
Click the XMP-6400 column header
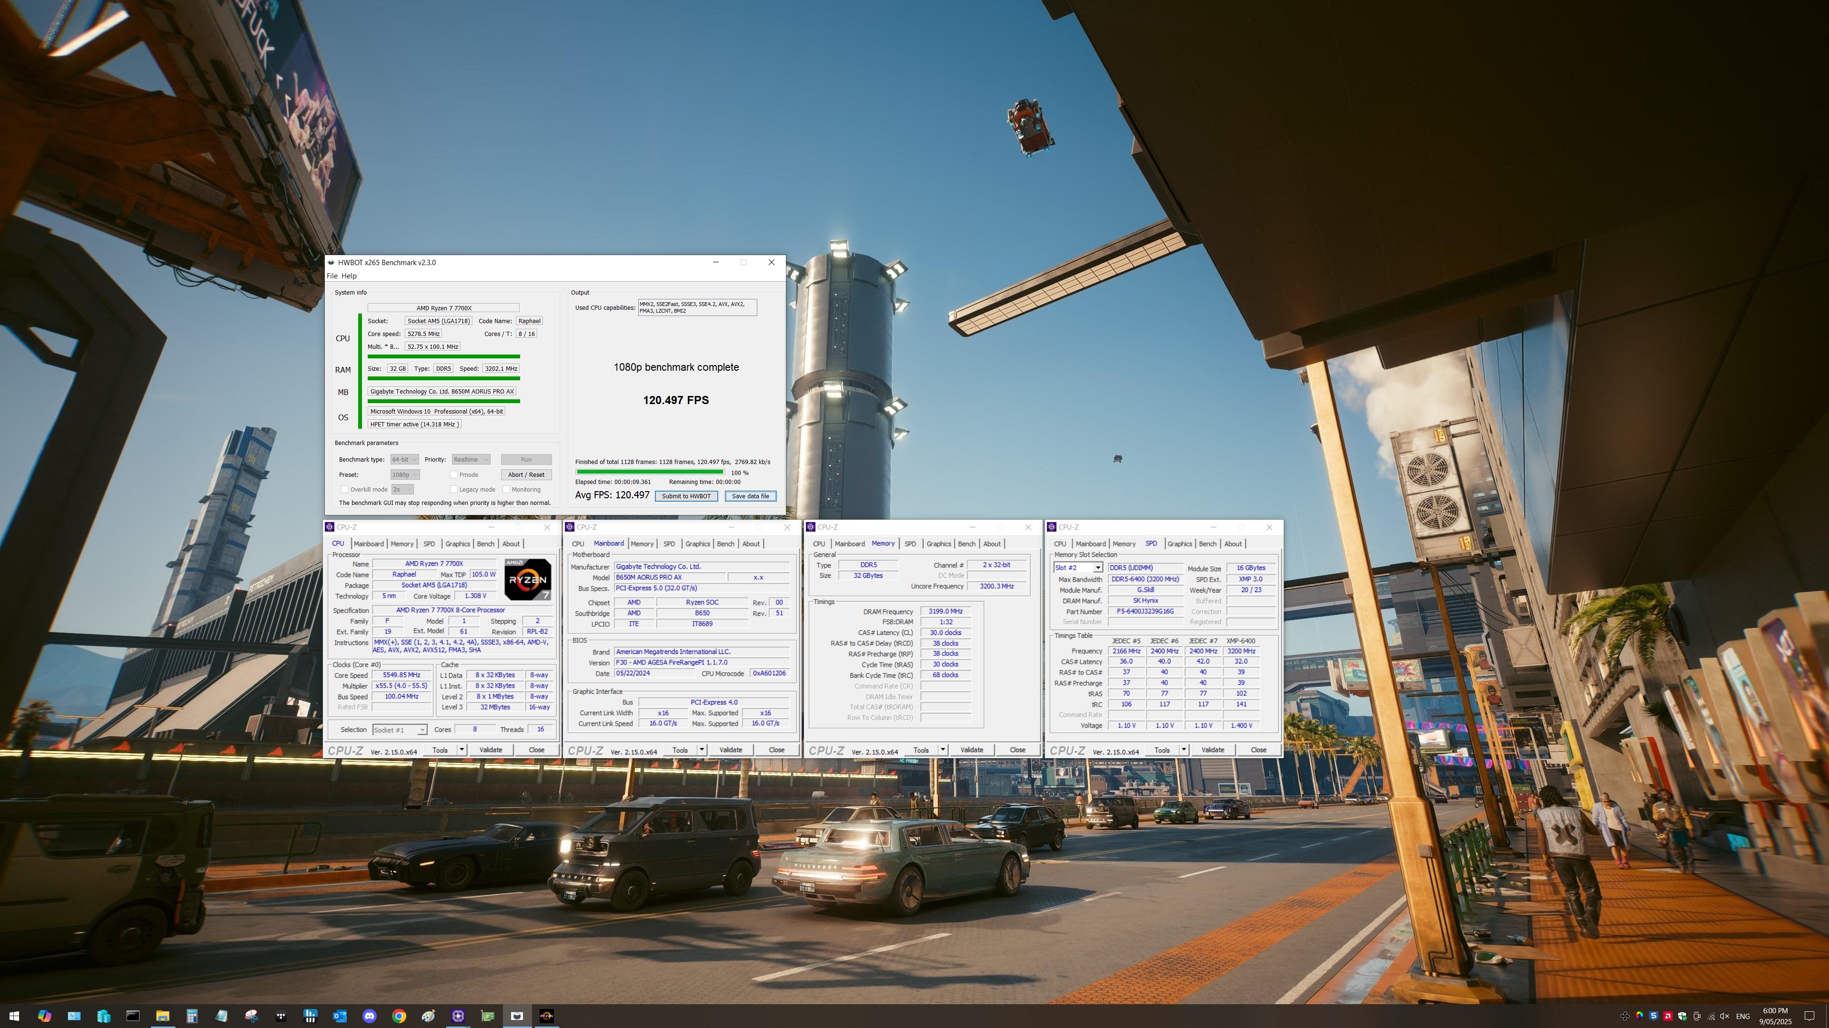point(1240,641)
